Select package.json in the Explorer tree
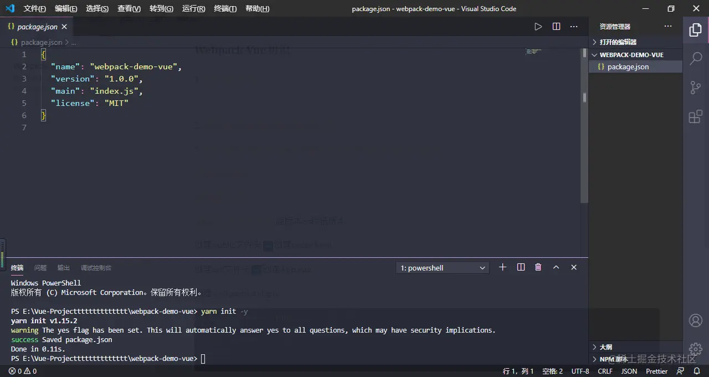Viewport: 709px width, 377px height. click(x=628, y=67)
